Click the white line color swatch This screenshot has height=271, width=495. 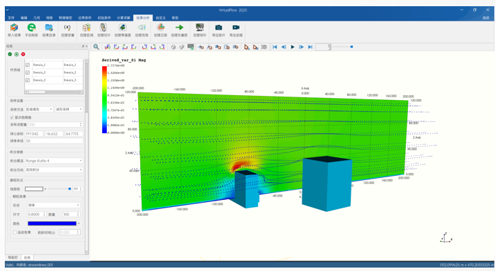34,189
